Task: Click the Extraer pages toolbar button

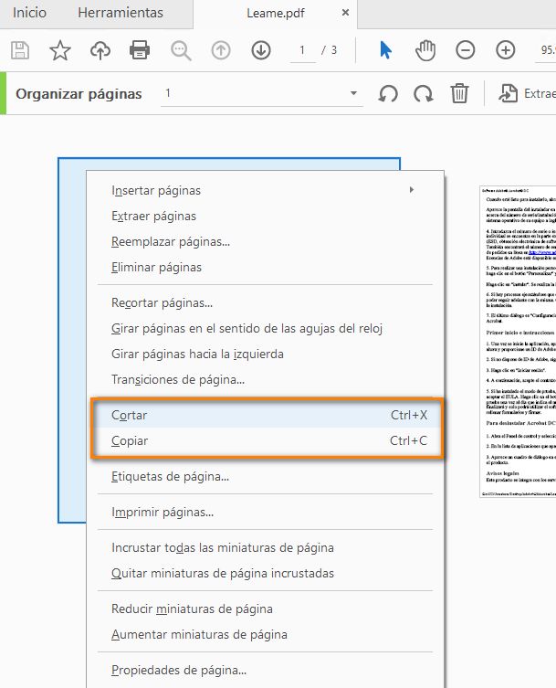Action: 528,93
